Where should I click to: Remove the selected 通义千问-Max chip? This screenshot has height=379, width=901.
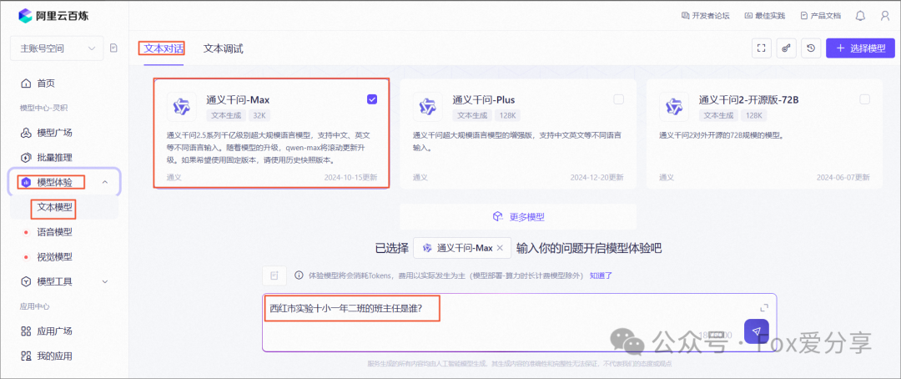click(500, 248)
